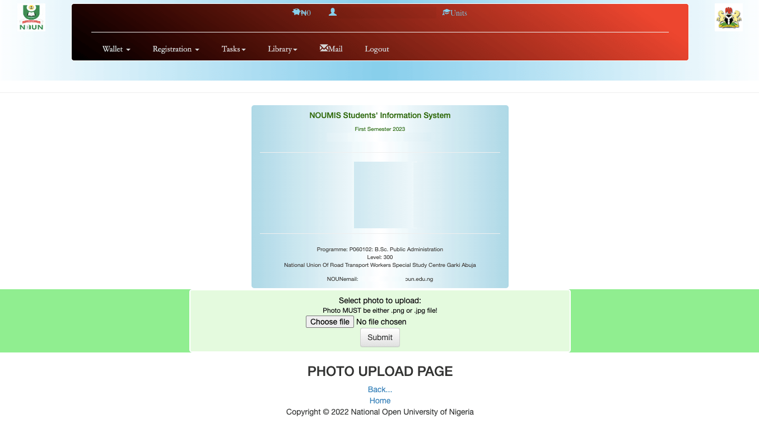Image resolution: width=759 pixels, height=428 pixels.
Task: Click the Garki Abuja study centre line
Action: pyautogui.click(x=380, y=265)
